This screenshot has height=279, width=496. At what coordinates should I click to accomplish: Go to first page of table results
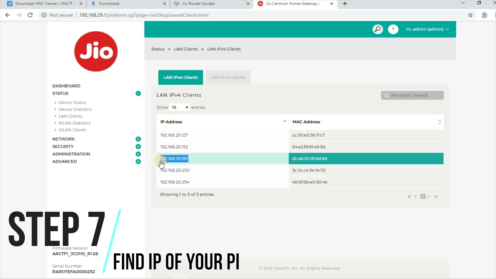[x=409, y=197]
